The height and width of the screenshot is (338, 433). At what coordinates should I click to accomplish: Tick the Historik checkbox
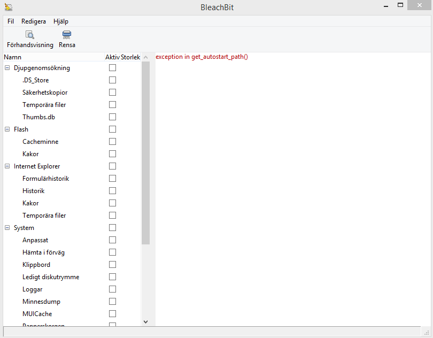pos(112,191)
